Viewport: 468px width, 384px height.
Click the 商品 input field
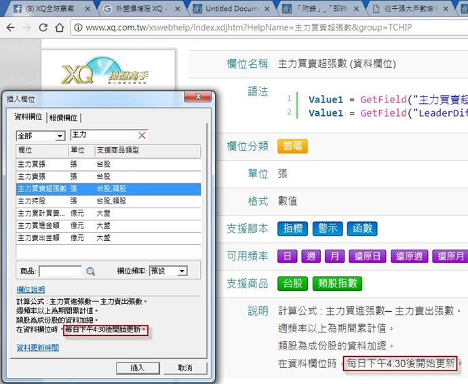60,271
